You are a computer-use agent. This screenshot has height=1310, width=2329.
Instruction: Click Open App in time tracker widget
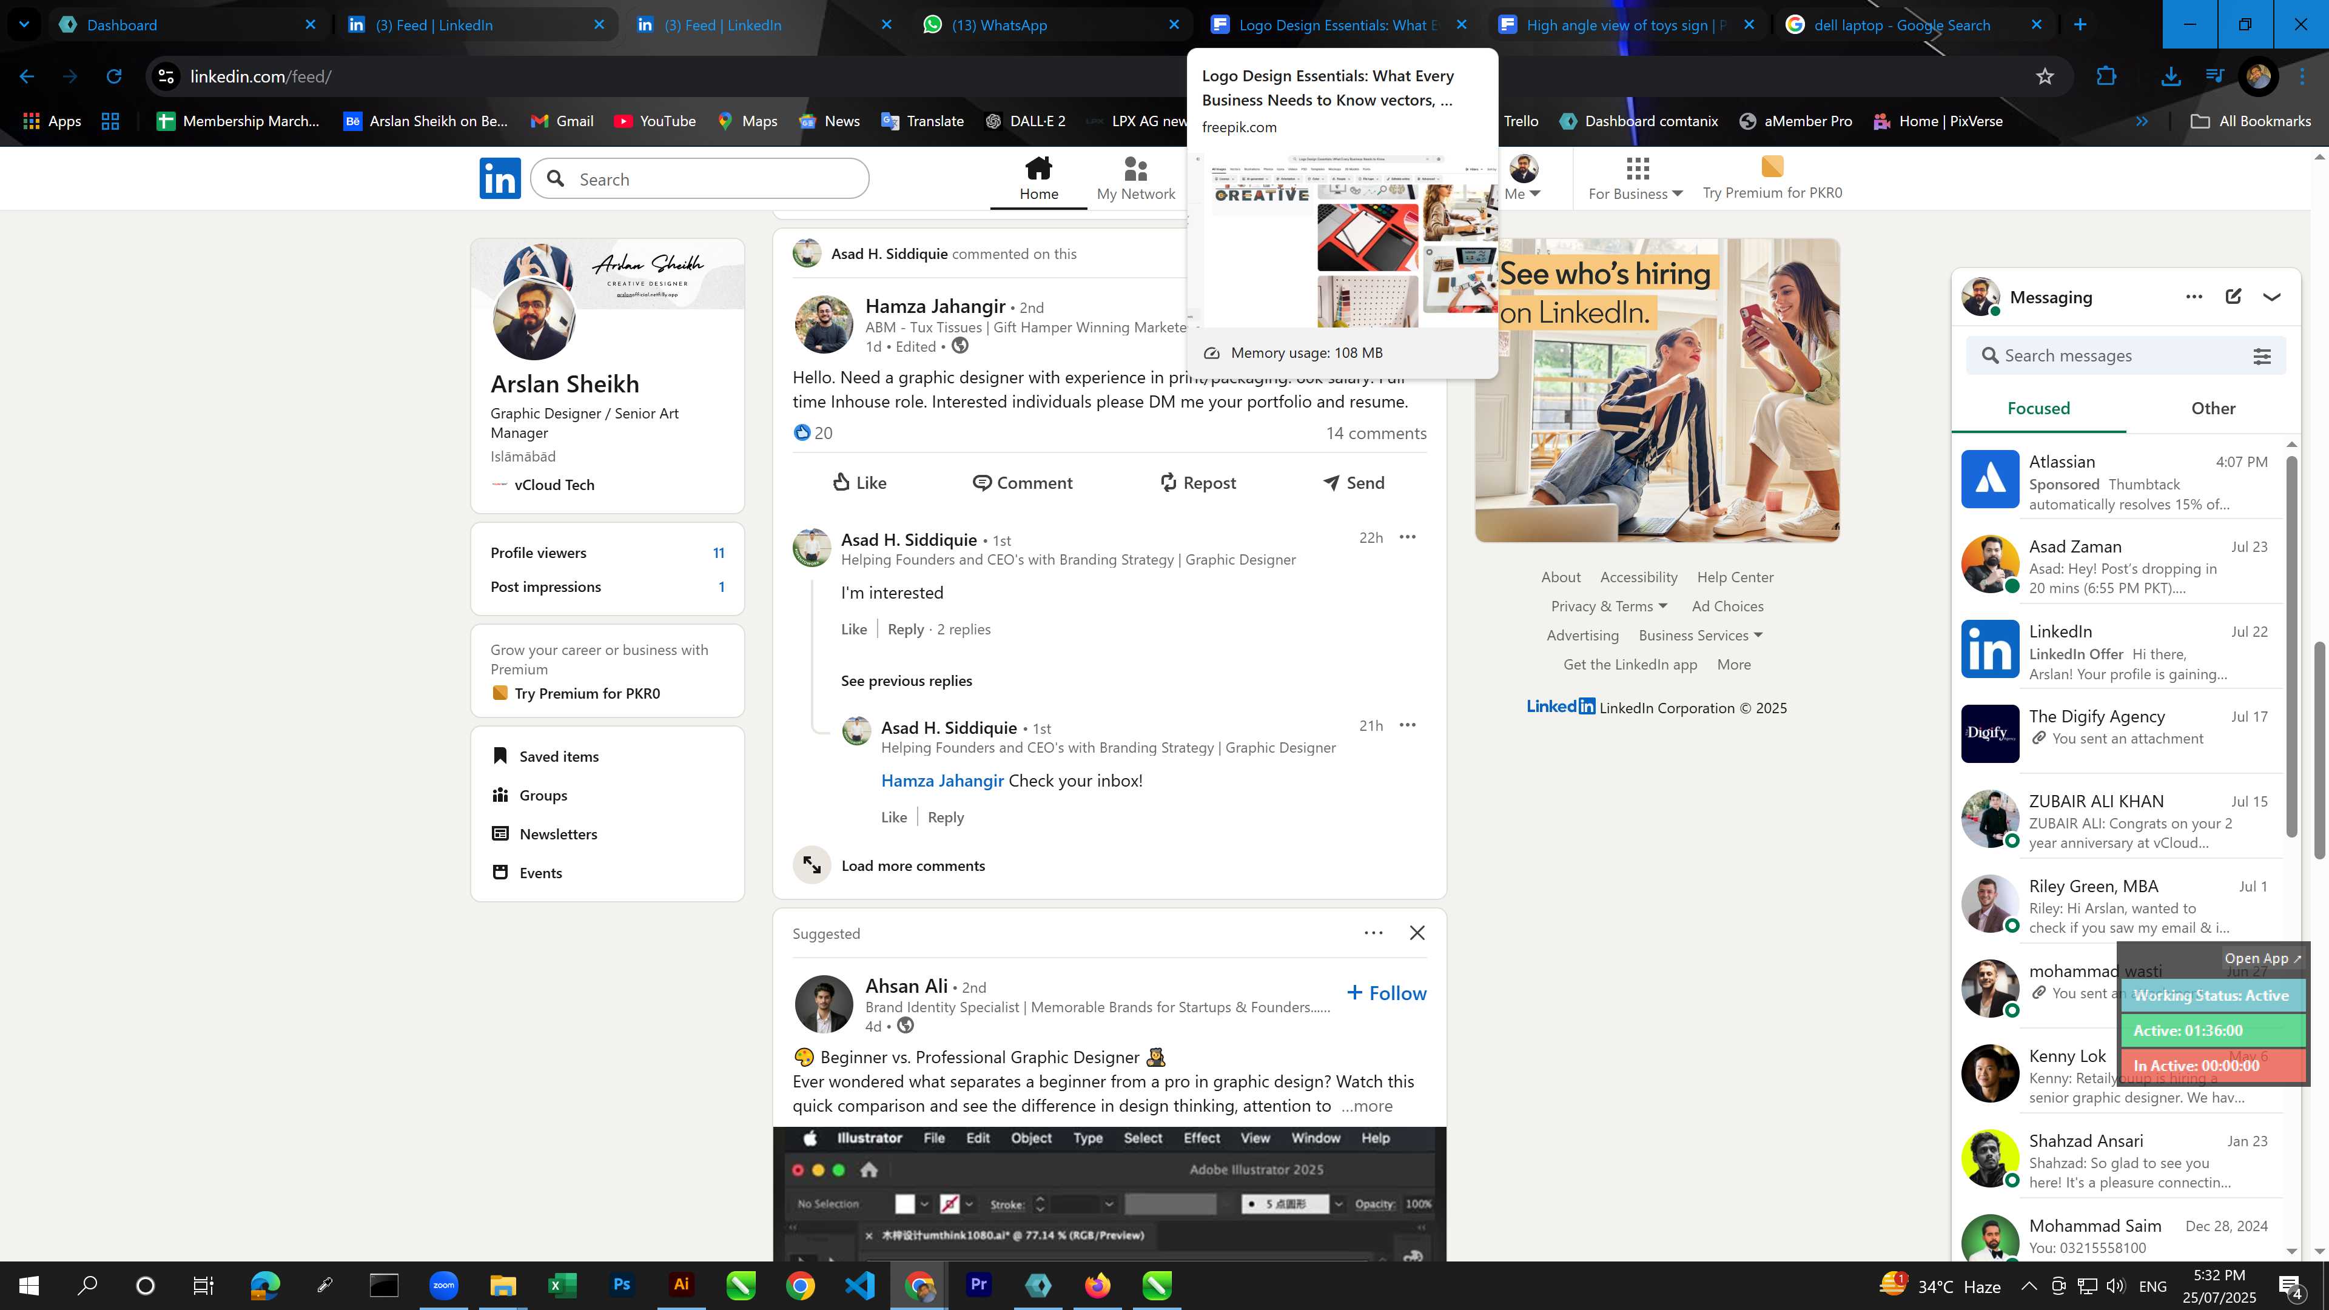(2262, 958)
